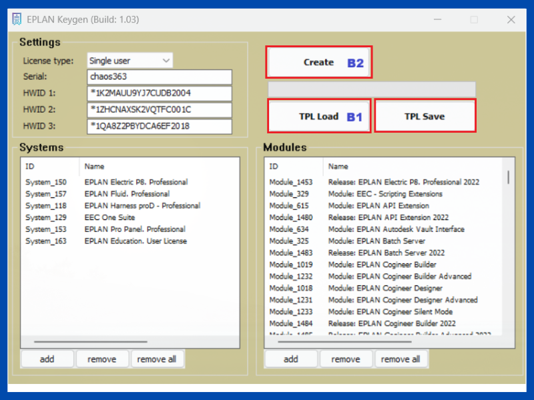Click the Modules list vertical scrollbar
The image size is (534, 400).
point(510,177)
